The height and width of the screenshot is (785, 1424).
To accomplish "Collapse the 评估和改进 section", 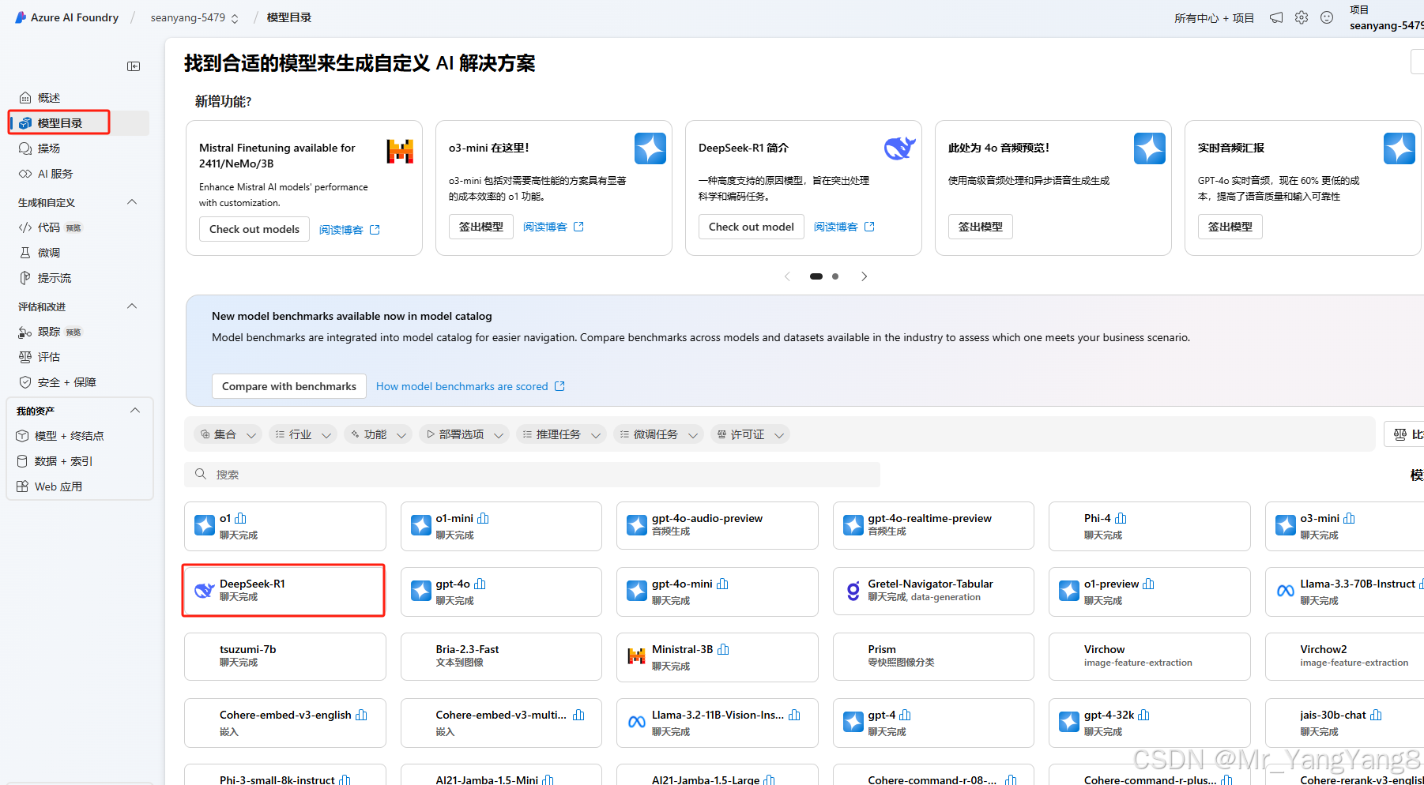I will coord(132,306).
